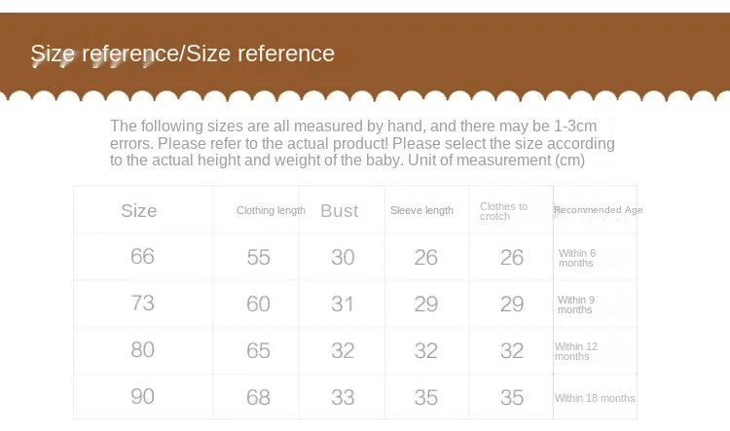Click the Size column header
Screen dimensions: 730x431
(x=139, y=211)
